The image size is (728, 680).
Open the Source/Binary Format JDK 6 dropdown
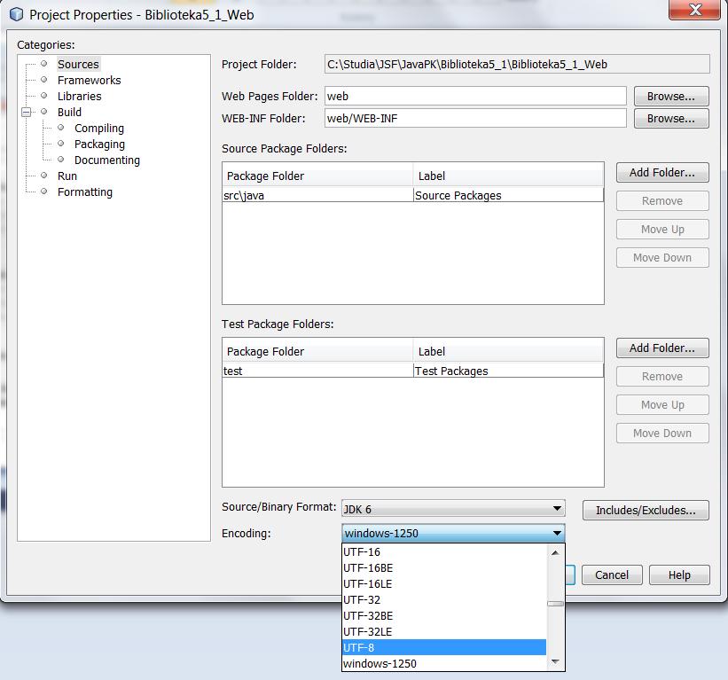coord(453,509)
